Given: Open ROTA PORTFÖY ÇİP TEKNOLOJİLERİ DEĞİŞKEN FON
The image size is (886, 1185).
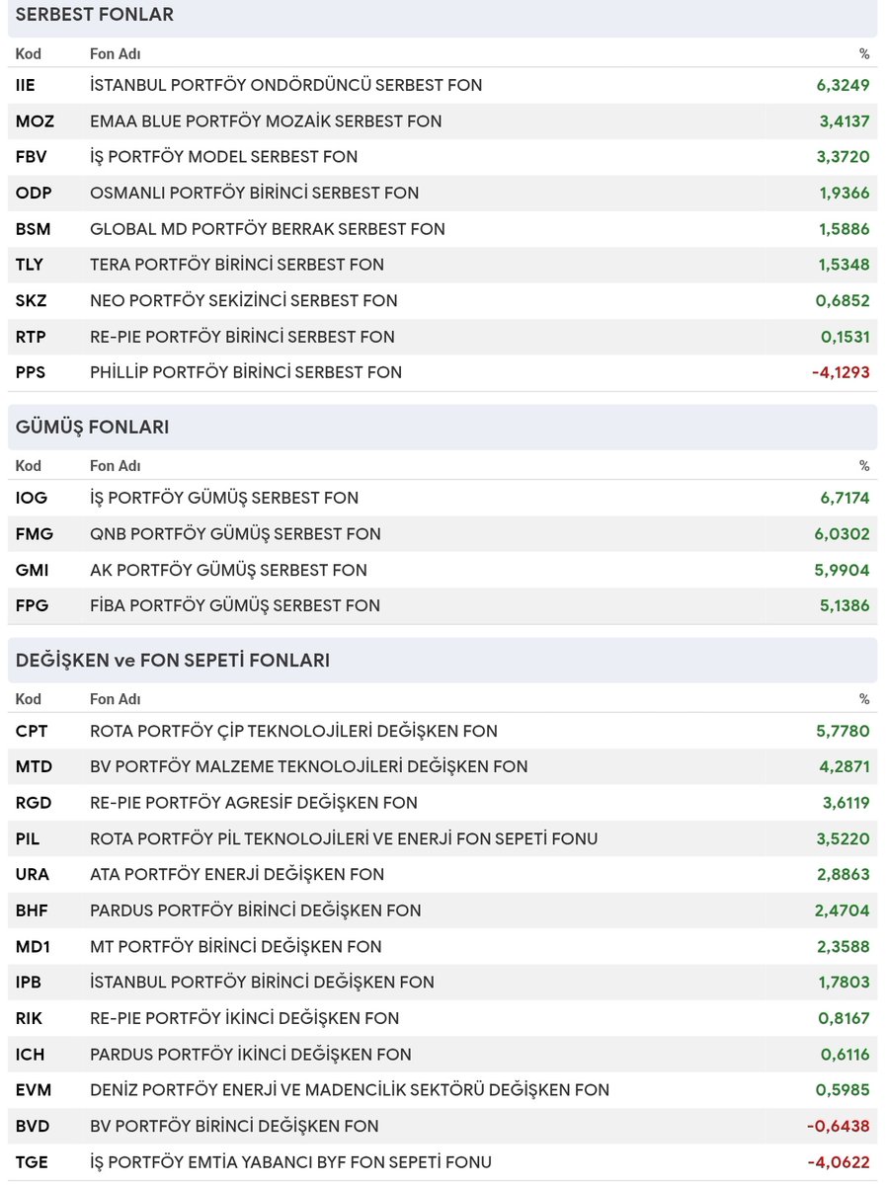Looking at the screenshot, I should [x=293, y=731].
